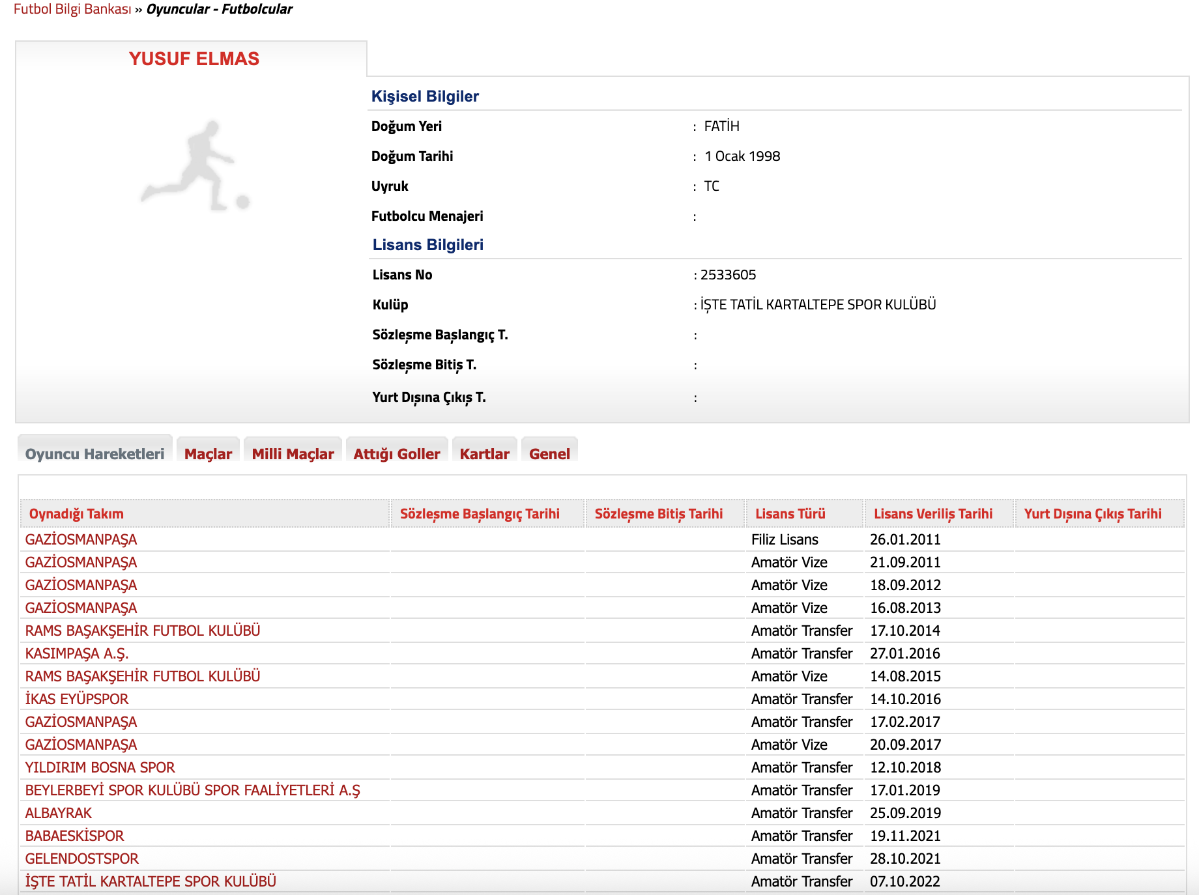The height and width of the screenshot is (895, 1199).
Task: Click the Oynadığı Takım column header
Action: point(76,513)
